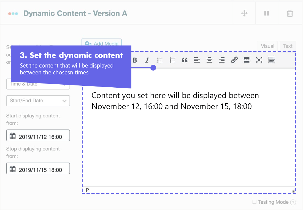Open fullscreen distraction-free mode
The image size is (303, 210).
[x=259, y=60]
